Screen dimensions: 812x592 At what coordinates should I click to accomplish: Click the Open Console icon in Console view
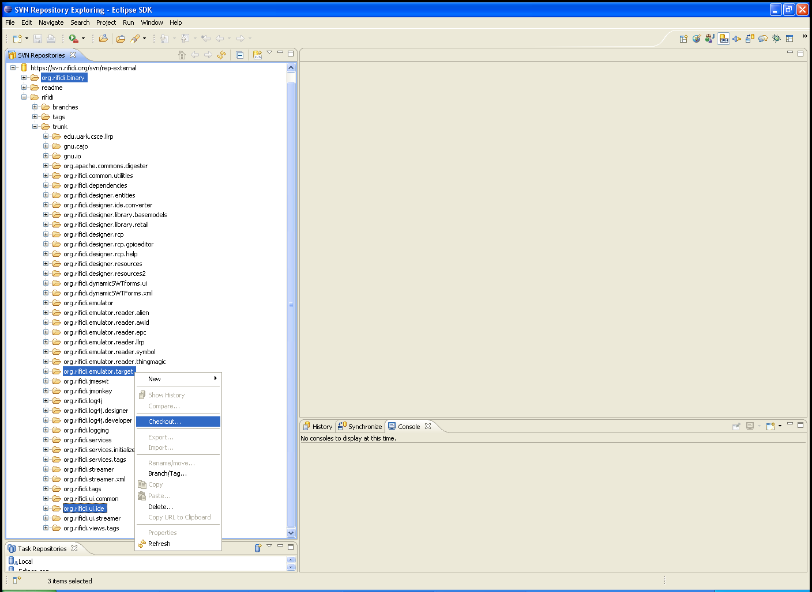[x=770, y=426]
